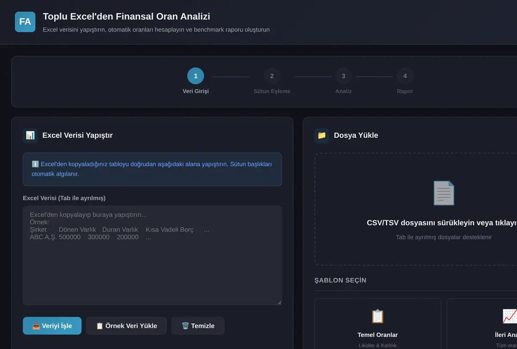The height and width of the screenshot is (349, 517).
Task: Click the clipboard icon on Temel Oranlar
Action: pyautogui.click(x=377, y=316)
